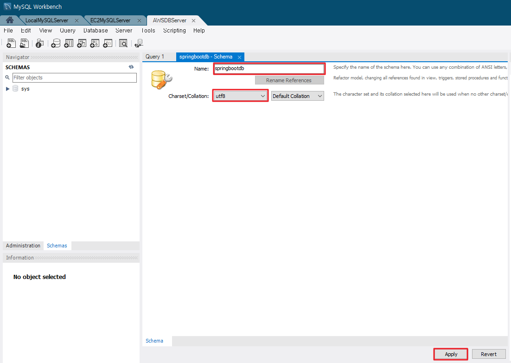Open the Default Collation dropdown
This screenshot has height=363, width=511.
pyautogui.click(x=298, y=96)
